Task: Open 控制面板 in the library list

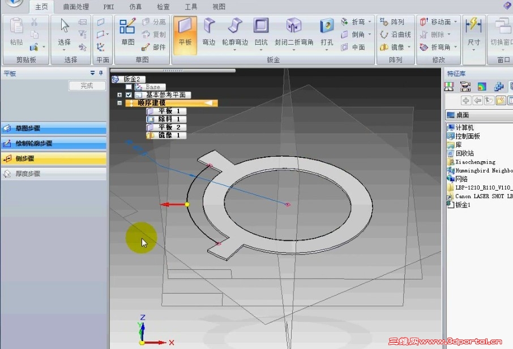Action: pyautogui.click(x=464, y=136)
